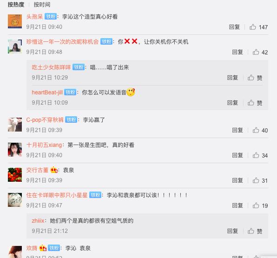Sort comments by 按热度
The width and height of the screenshot is (277, 258).
pyautogui.click(x=16, y=5)
